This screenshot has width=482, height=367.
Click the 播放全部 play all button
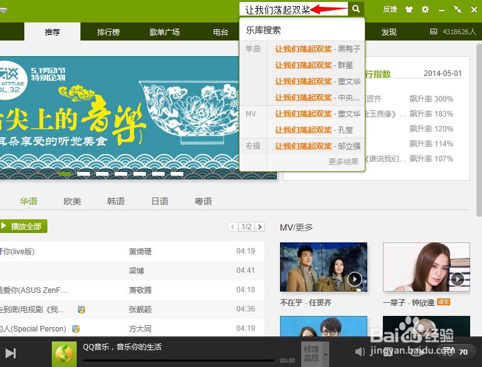(23, 226)
